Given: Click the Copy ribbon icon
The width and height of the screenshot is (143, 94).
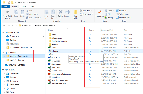Looking at the screenshot, I should coord(16,12).
